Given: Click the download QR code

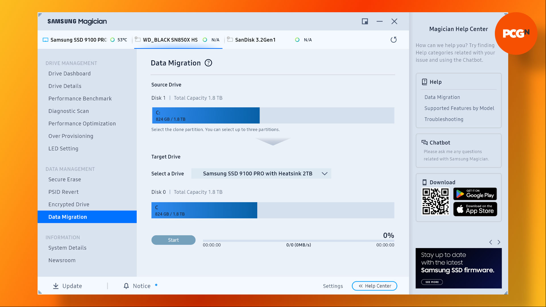Looking at the screenshot, I should click(435, 201).
